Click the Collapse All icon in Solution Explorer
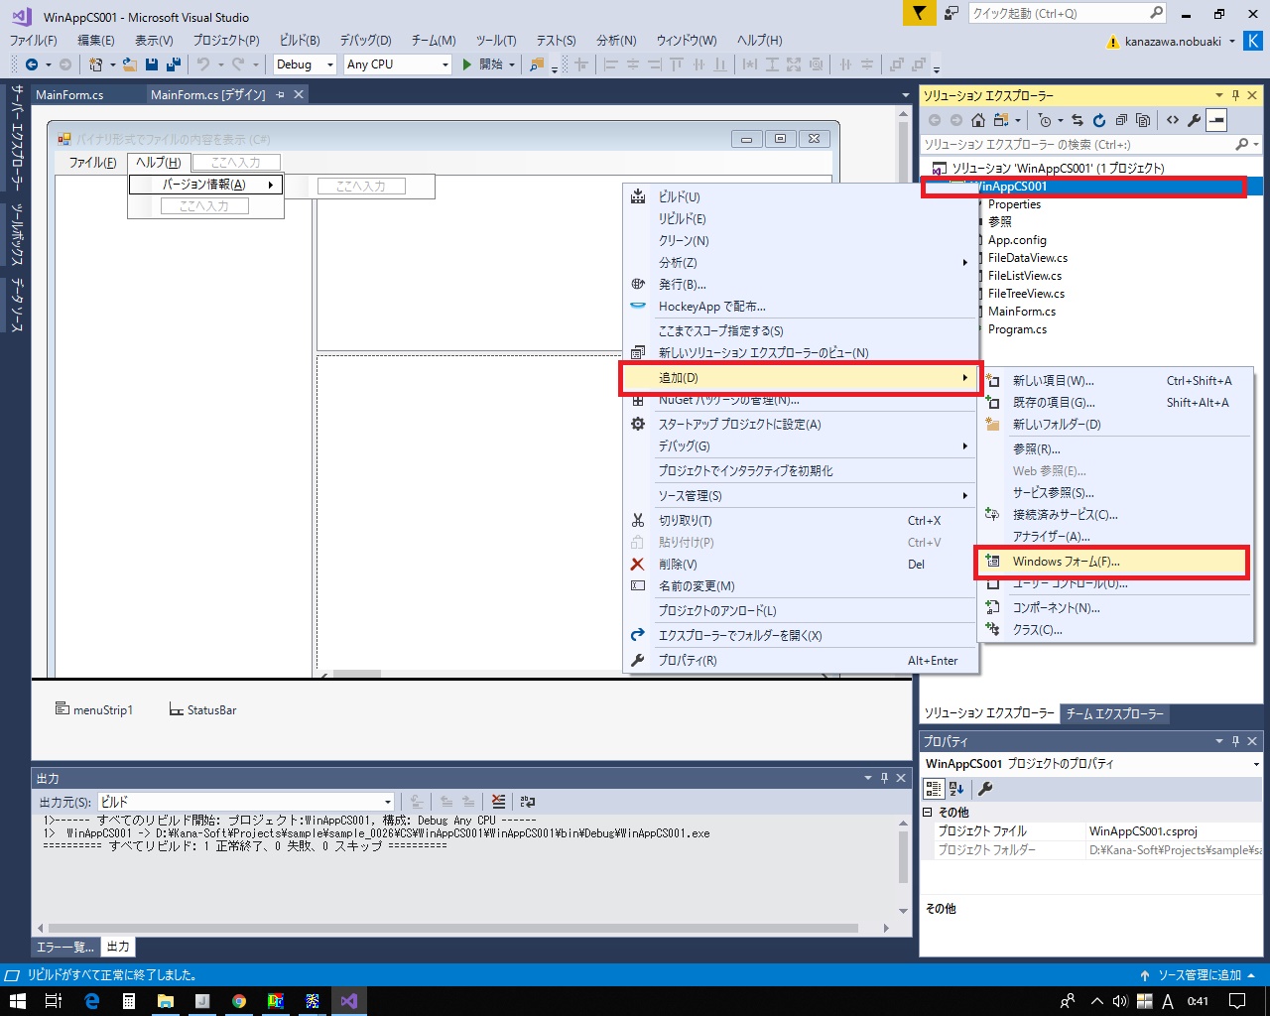Viewport: 1270px width, 1016px height. 1121,120
